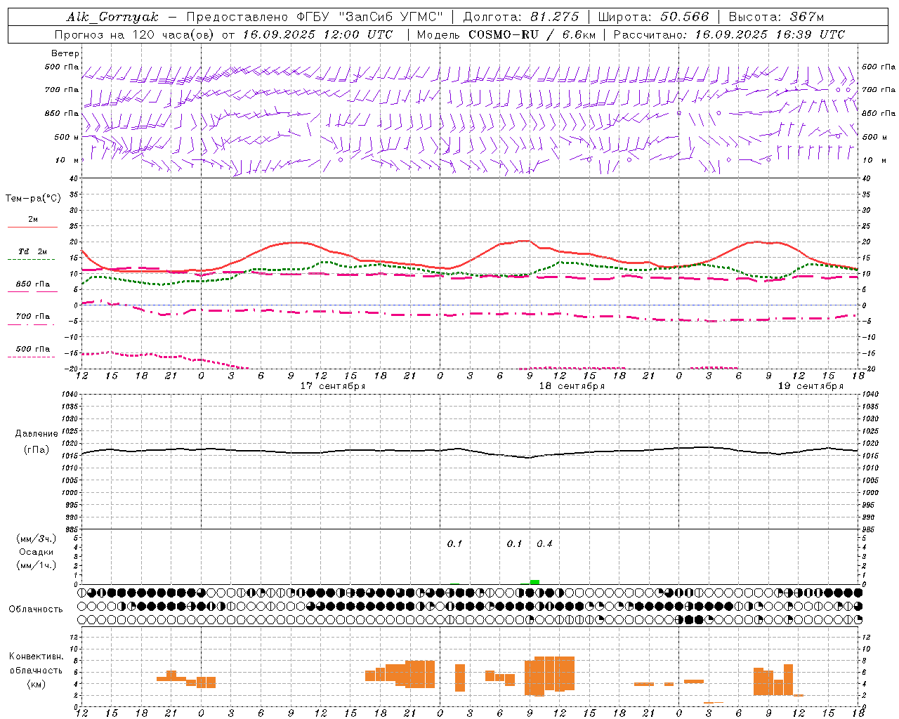
Task: Click the 0.4 precipitation amount value
Action: [544, 543]
